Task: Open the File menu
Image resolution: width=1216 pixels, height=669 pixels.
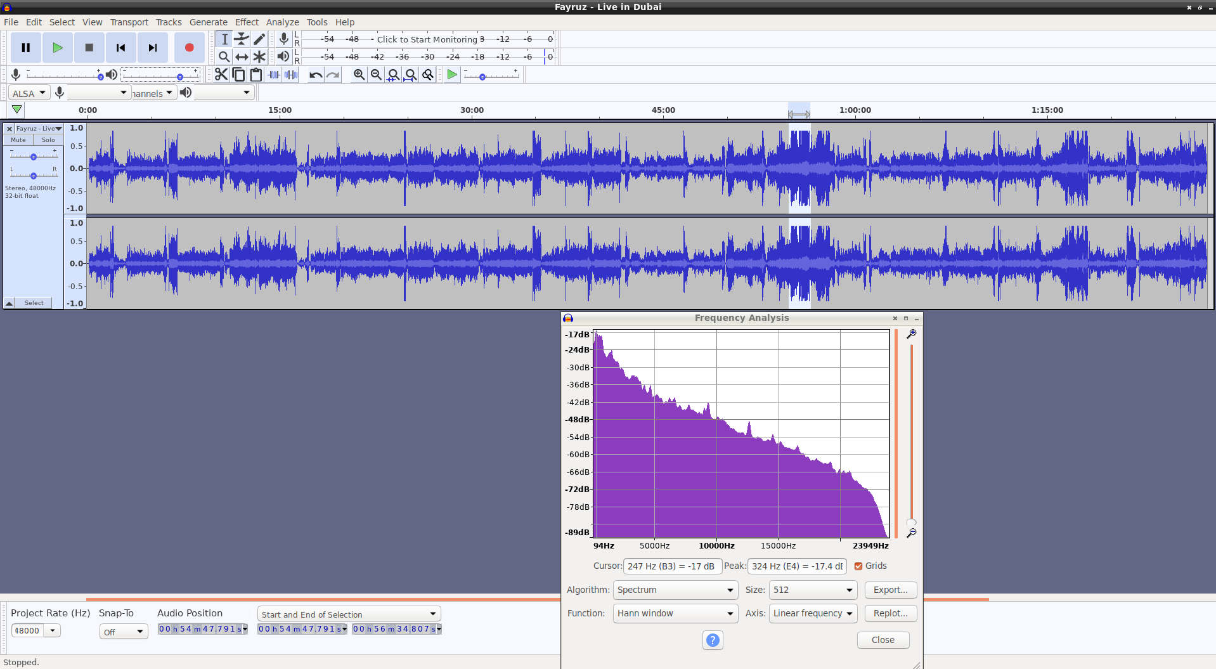Action: (x=11, y=22)
